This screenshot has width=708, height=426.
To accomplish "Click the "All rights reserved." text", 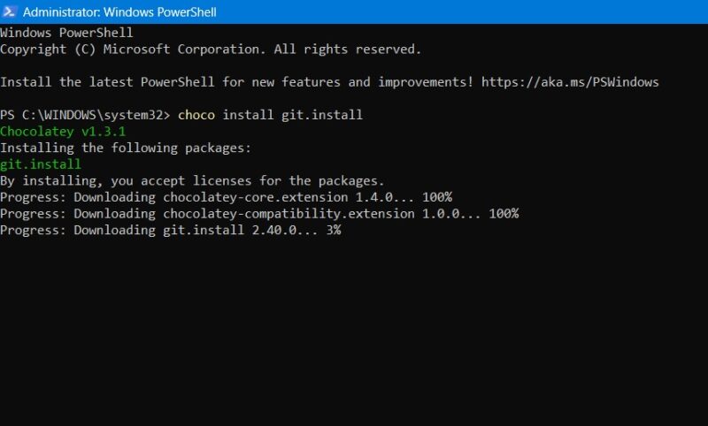I will click(348, 49).
